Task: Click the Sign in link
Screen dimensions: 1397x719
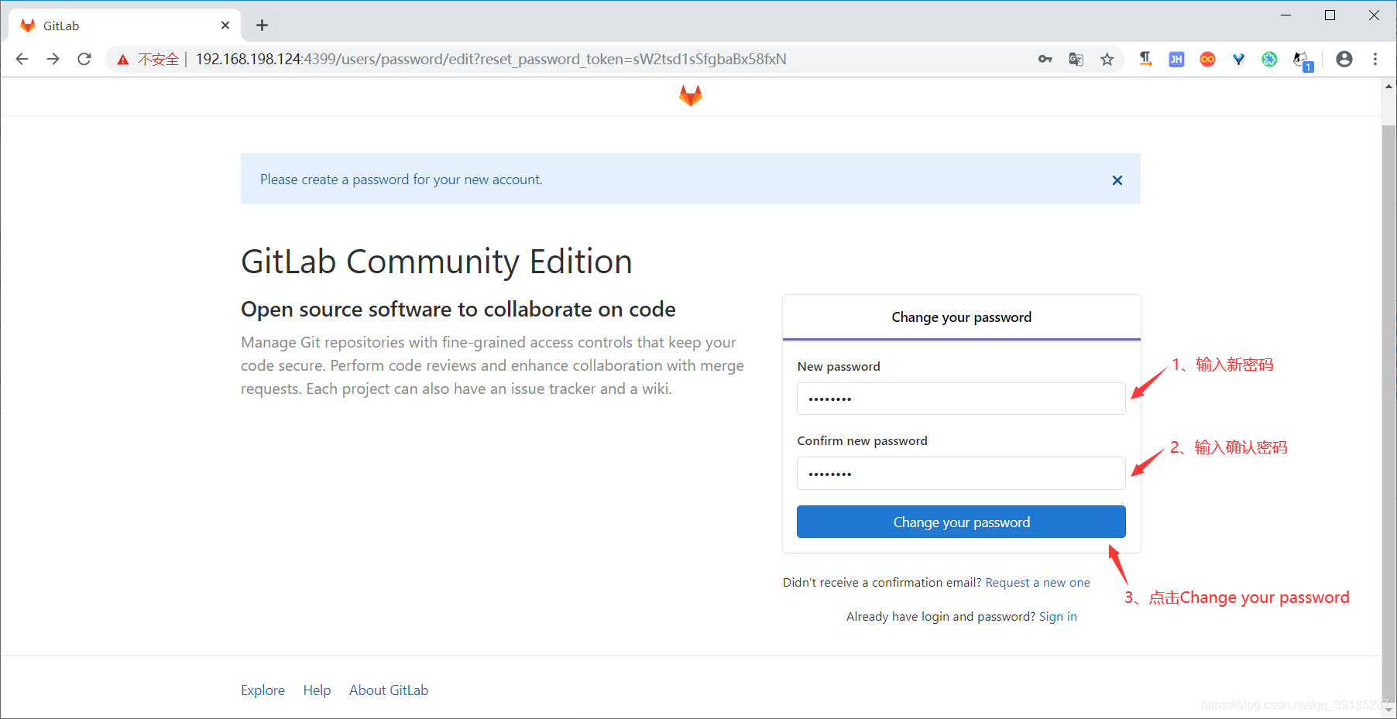Action: coord(1058,617)
